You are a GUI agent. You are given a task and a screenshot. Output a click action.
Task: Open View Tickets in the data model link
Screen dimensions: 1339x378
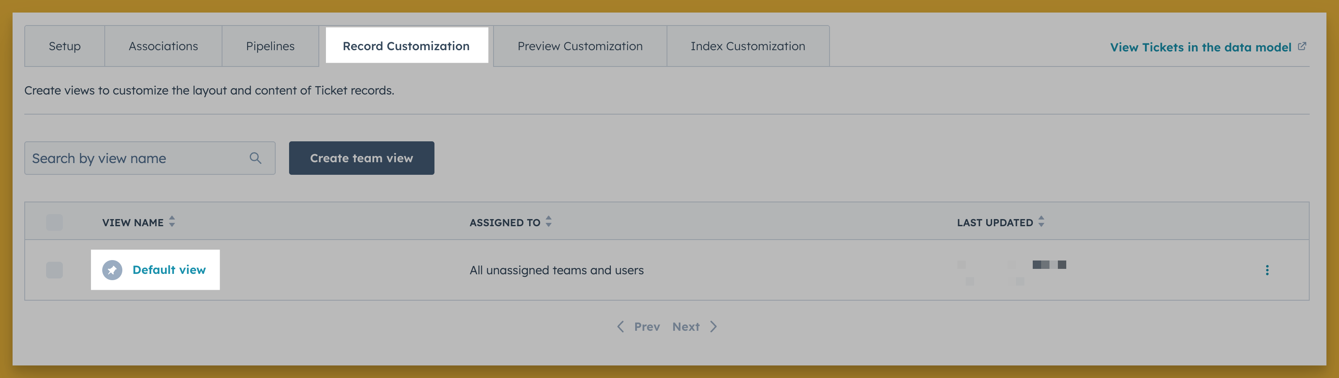point(1200,47)
